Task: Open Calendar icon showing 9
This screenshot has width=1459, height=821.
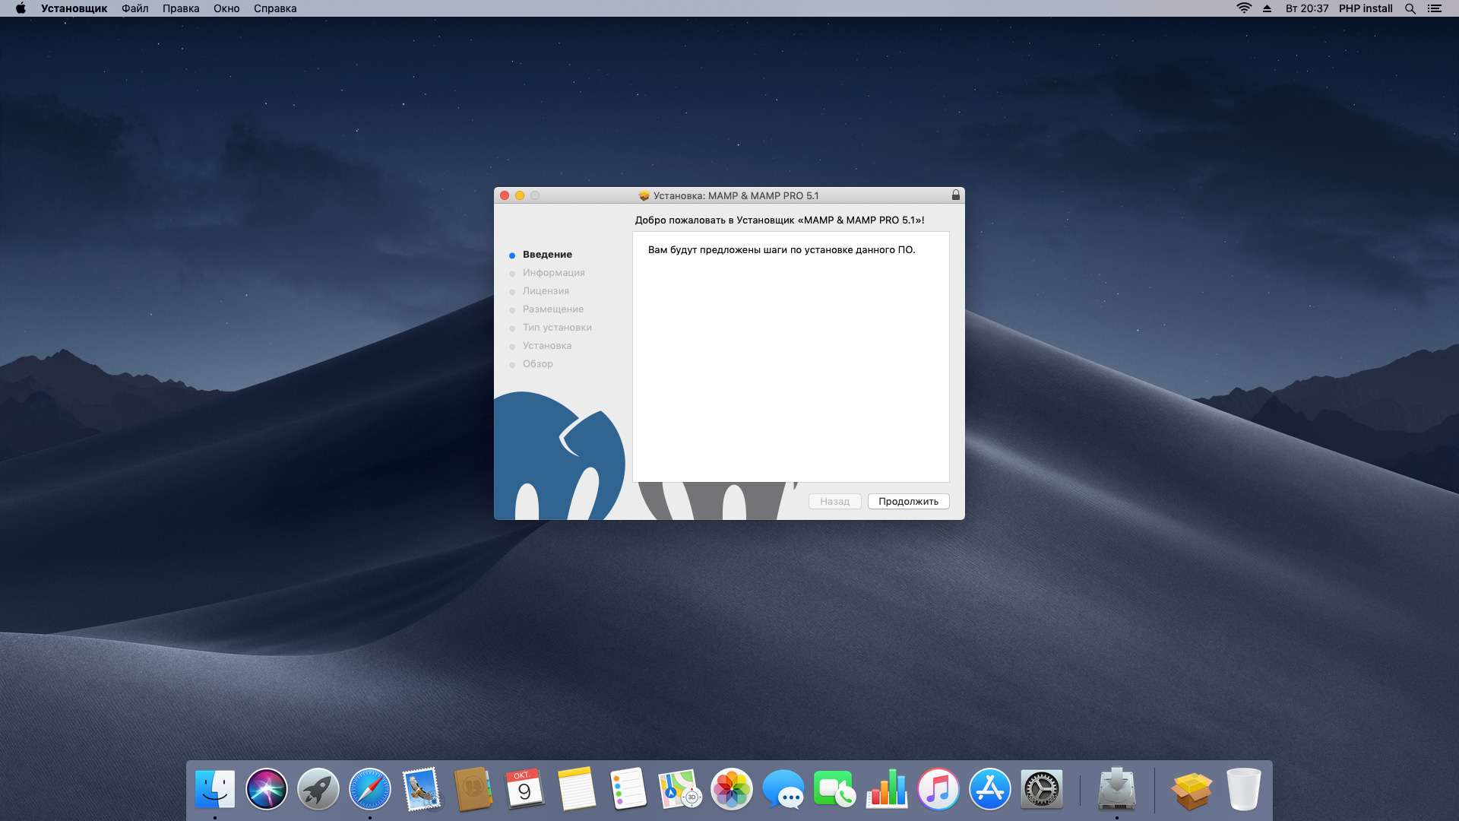Action: click(x=525, y=789)
